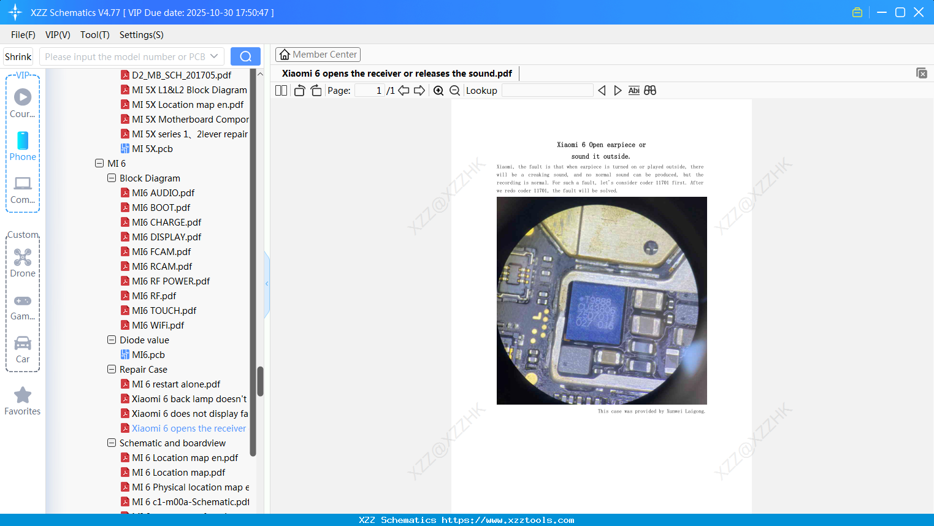Click the Shrink button
934x526 pixels.
pos(18,56)
